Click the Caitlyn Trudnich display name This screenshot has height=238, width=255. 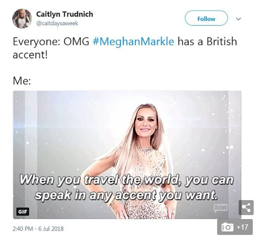[x=65, y=14]
